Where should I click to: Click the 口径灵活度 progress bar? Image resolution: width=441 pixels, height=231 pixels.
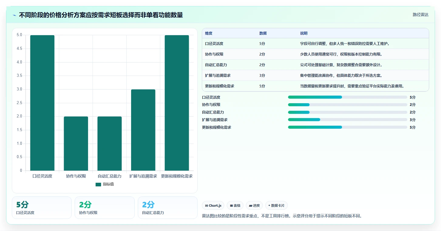[x=348, y=97]
